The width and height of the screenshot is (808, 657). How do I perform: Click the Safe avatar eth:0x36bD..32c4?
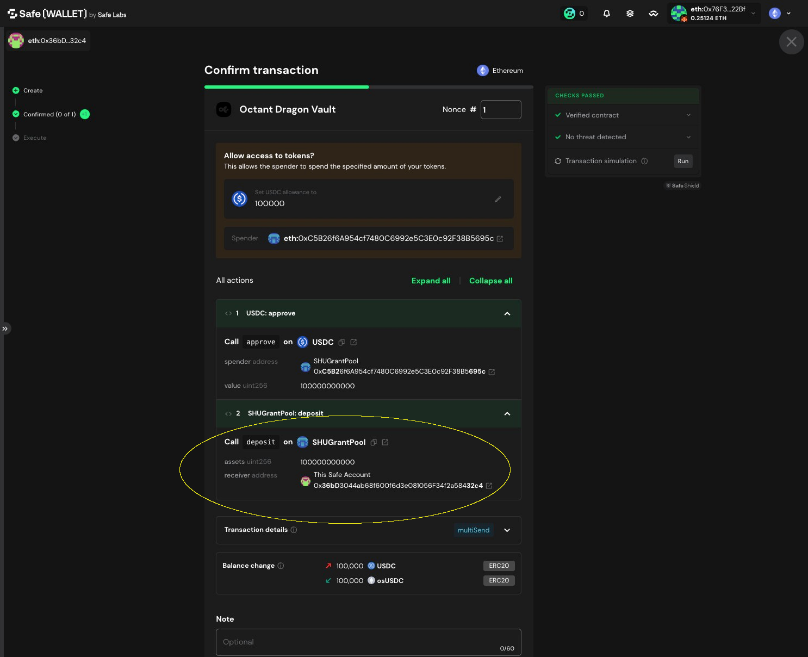click(x=16, y=41)
